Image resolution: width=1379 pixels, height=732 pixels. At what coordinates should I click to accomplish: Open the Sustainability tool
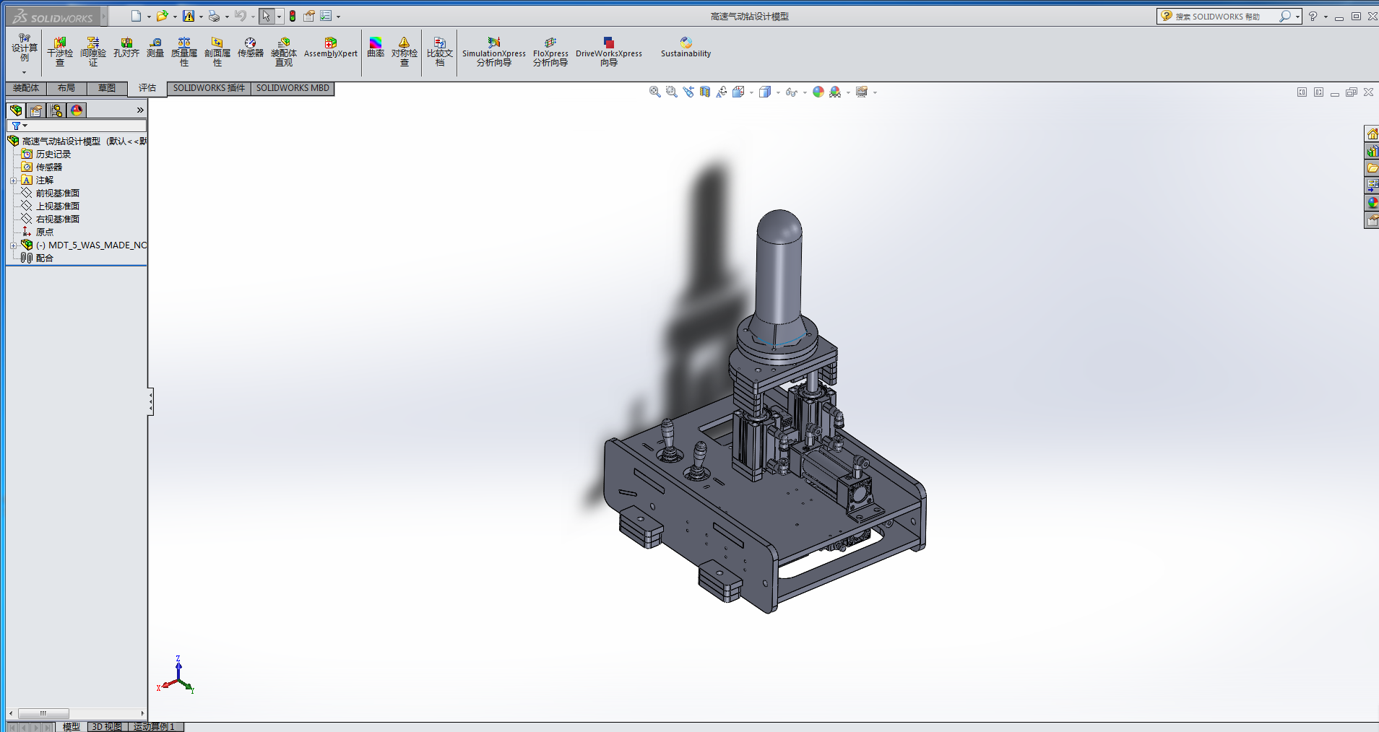click(x=686, y=48)
